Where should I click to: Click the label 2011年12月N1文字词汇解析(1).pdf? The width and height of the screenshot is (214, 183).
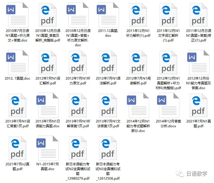(x=168, y=35)
